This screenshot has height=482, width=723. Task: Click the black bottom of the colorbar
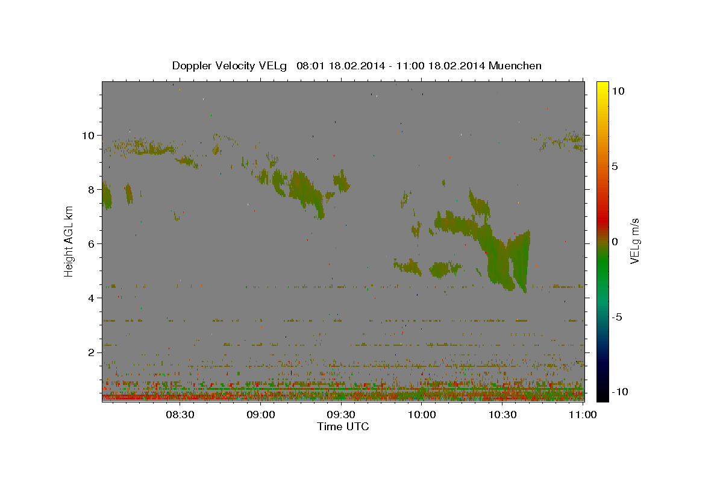click(602, 395)
